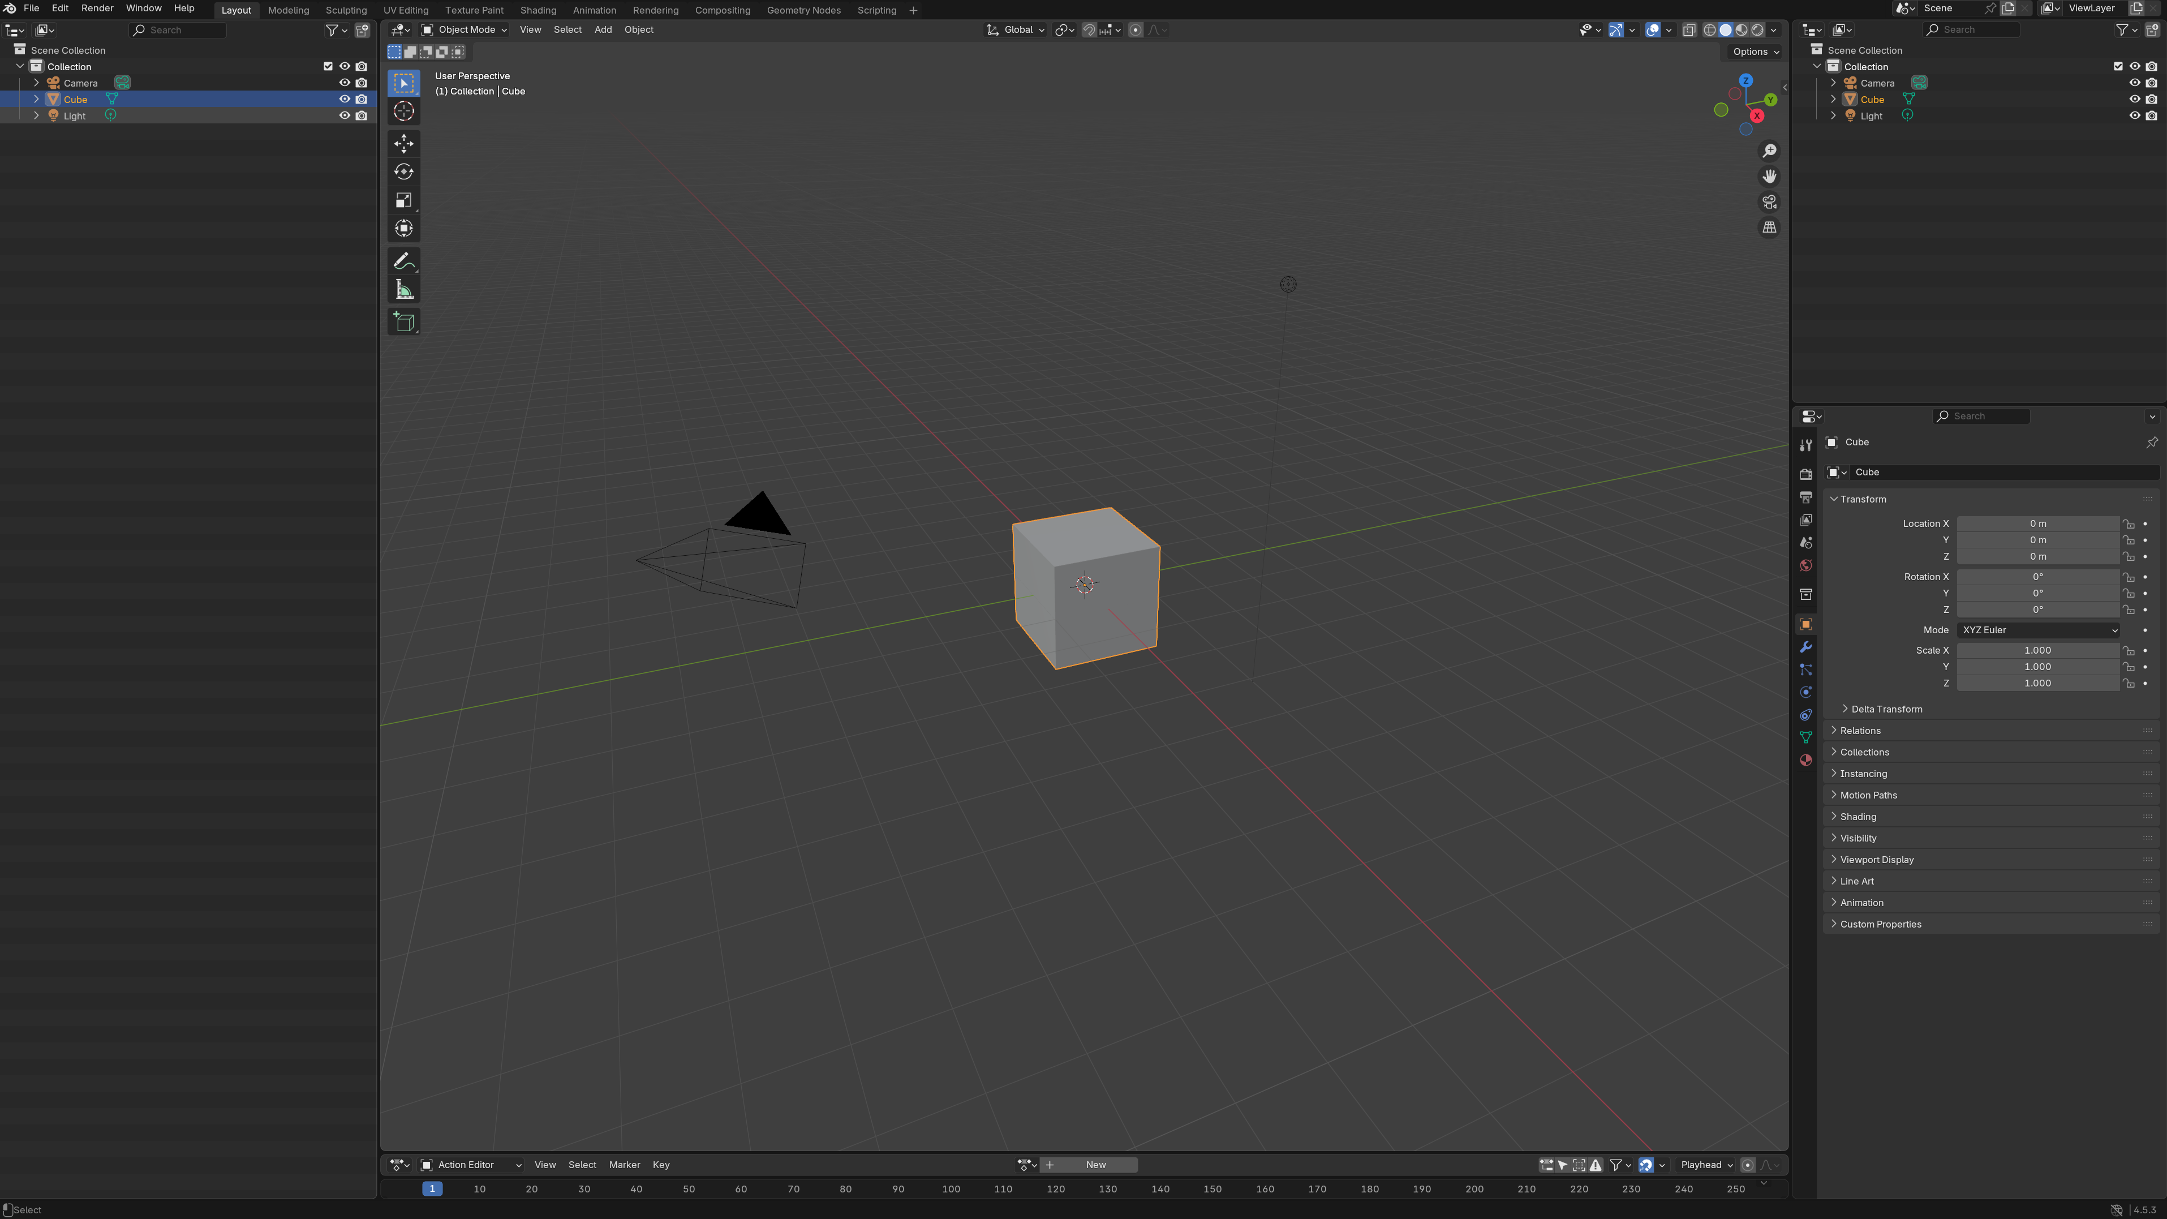Expand the Delta Transform panel
Screen dimensions: 2167x1219
(1886, 709)
